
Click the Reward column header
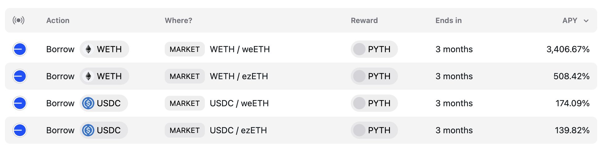(364, 21)
